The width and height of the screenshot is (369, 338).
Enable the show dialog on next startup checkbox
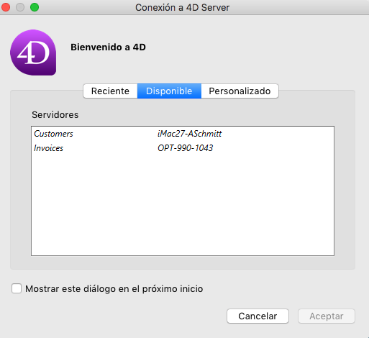pos(17,288)
